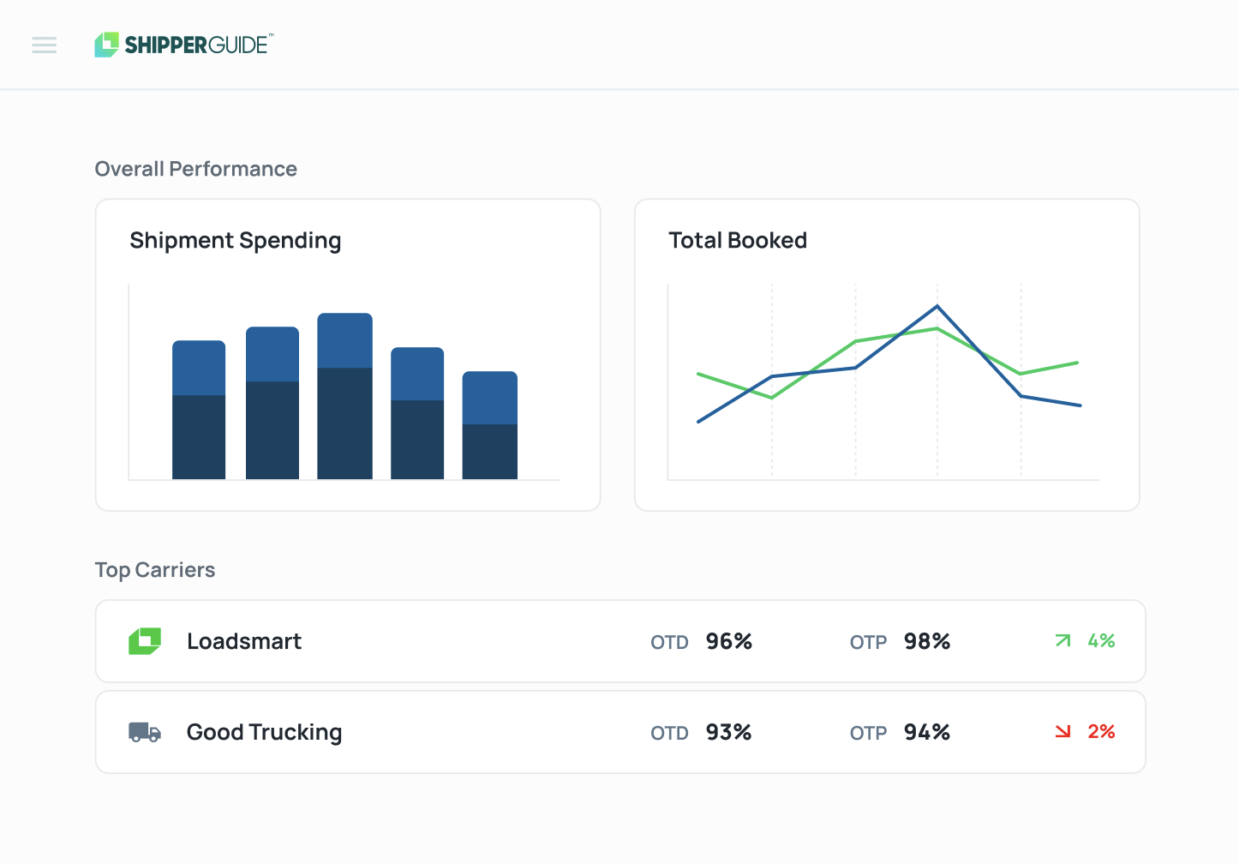Image resolution: width=1239 pixels, height=864 pixels.
Task: Click the Overall Performance section heading
Action: pos(196,169)
